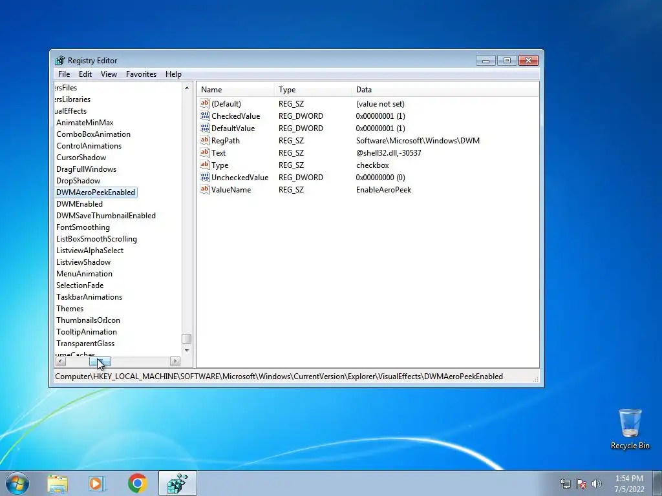Screen dimensions: 662x496
Task: Click the ValueName string value icon
Action: [205, 189]
